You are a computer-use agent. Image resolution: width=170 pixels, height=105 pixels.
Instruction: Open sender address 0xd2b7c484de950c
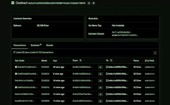83,81
